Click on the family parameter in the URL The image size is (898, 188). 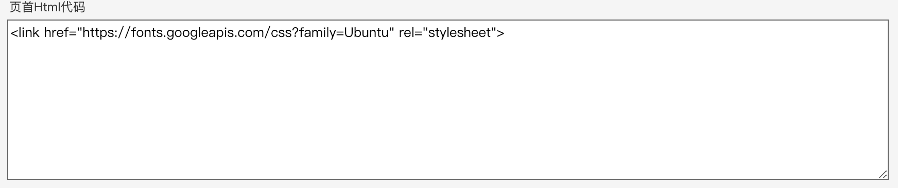tap(317, 33)
